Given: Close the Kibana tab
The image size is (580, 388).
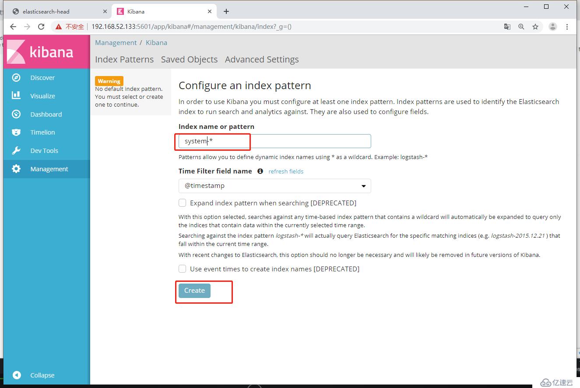Looking at the screenshot, I should (210, 11).
